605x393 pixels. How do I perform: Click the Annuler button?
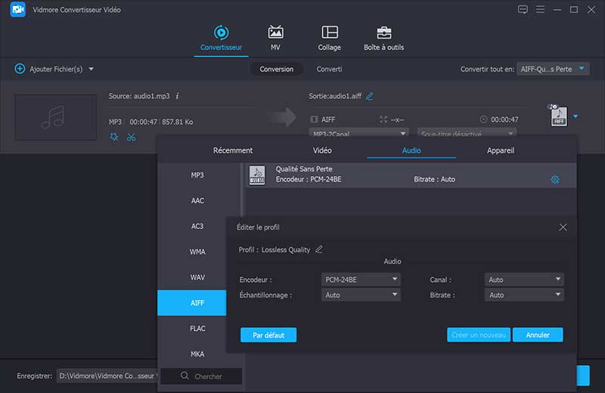point(538,335)
